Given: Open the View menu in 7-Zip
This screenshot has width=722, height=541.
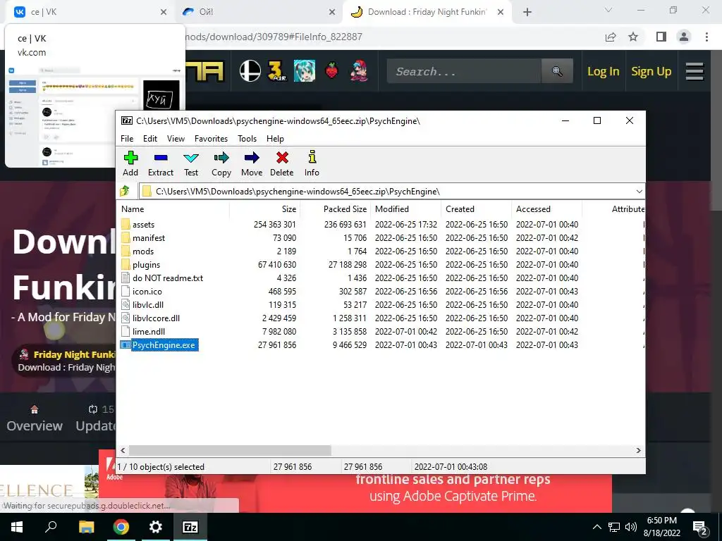Looking at the screenshot, I should (x=176, y=139).
